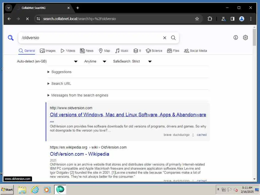The image size is (260, 195).
Task: Switch to Images category
Action: tap(48, 51)
